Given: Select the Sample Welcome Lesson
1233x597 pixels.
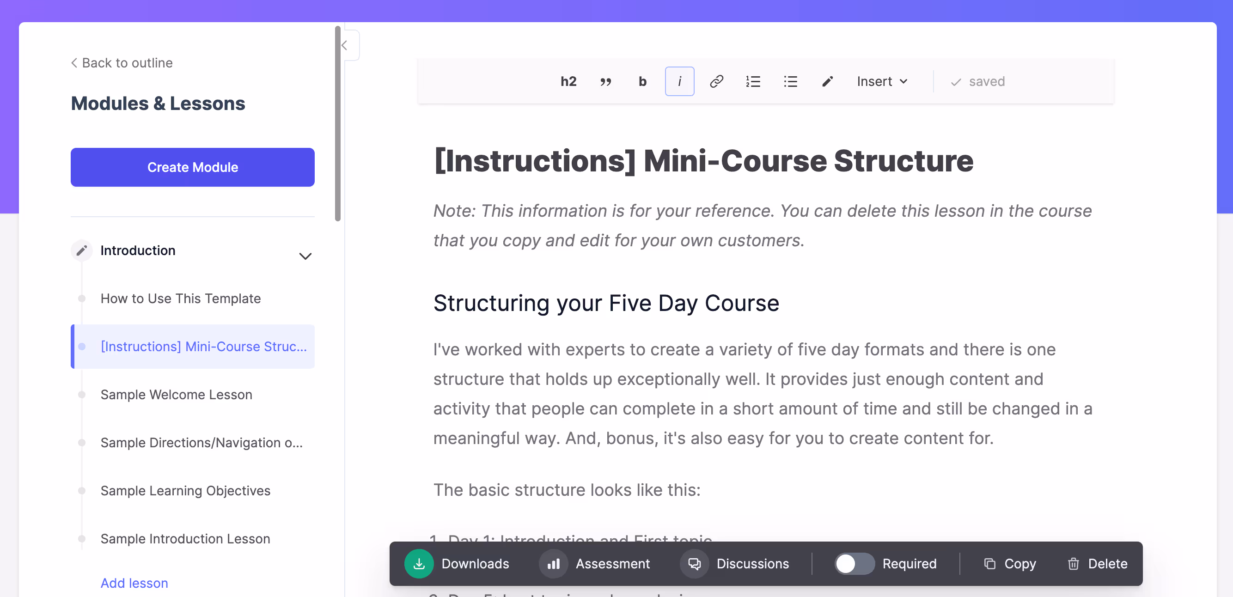Looking at the screenshot, I should click(x=176, y=395).
